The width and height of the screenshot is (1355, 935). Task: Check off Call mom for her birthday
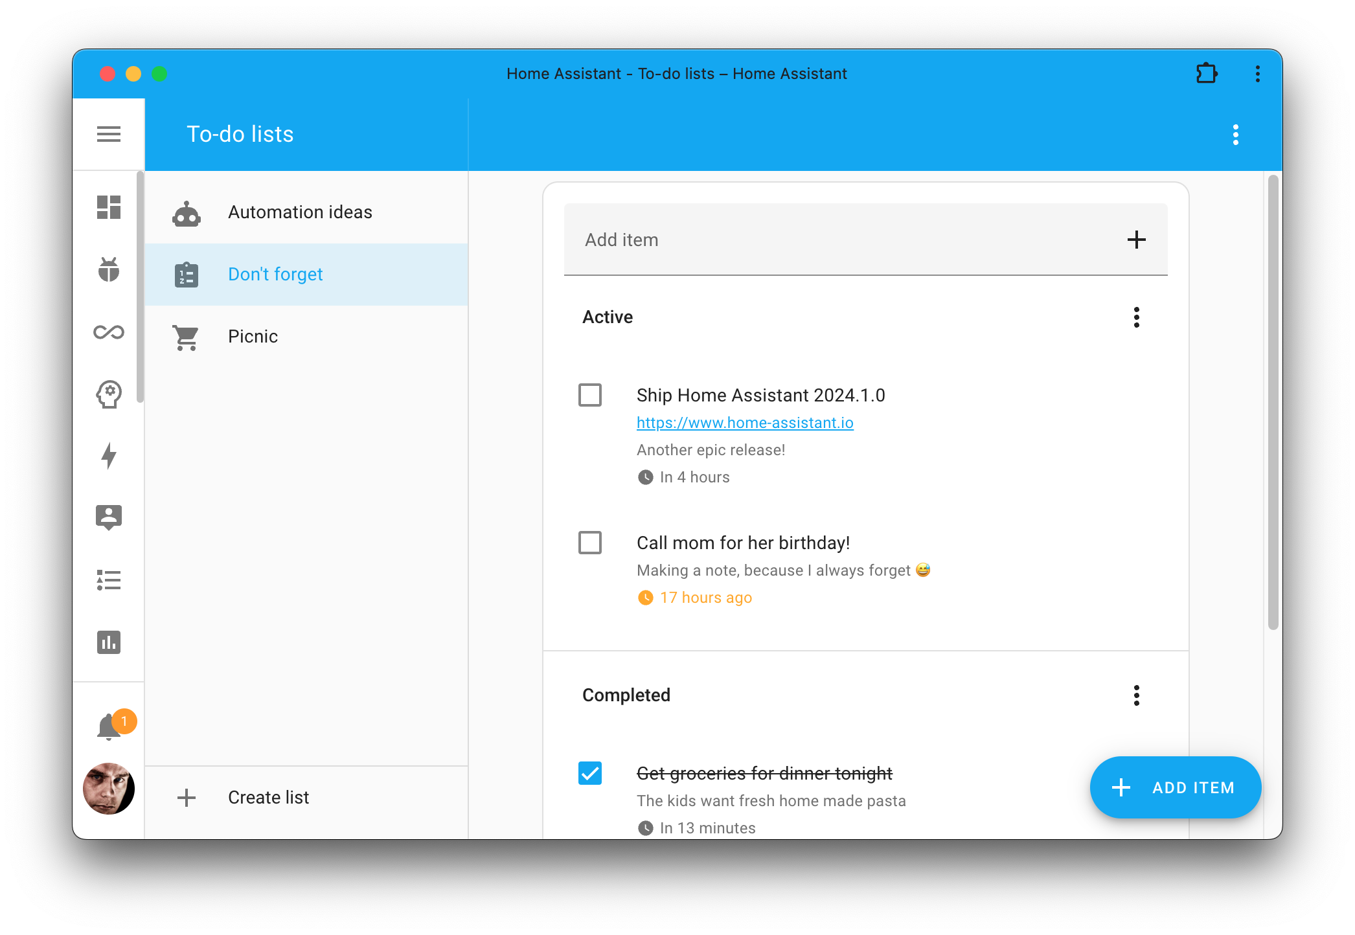tap(589, 542)
